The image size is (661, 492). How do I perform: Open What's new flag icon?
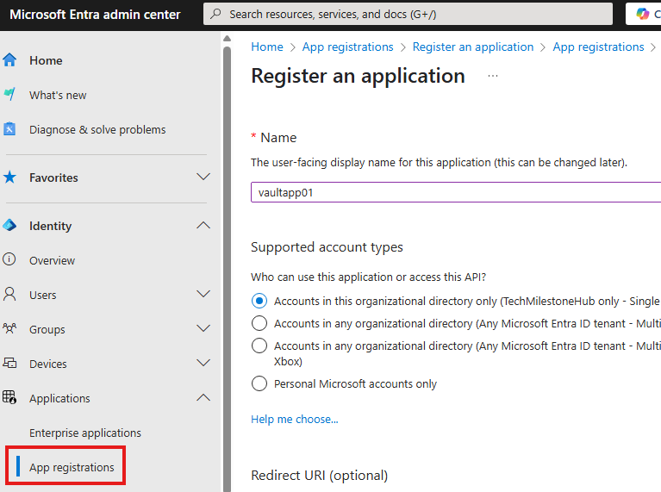click(x=9, y=95)
